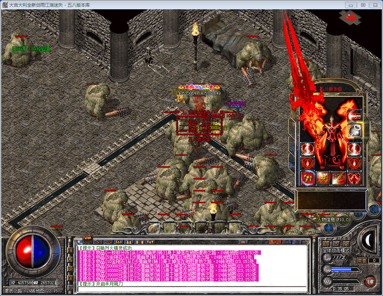Click the blue Exp progress bar
This screenshot has height=296, width=383.
click(341, 269)
